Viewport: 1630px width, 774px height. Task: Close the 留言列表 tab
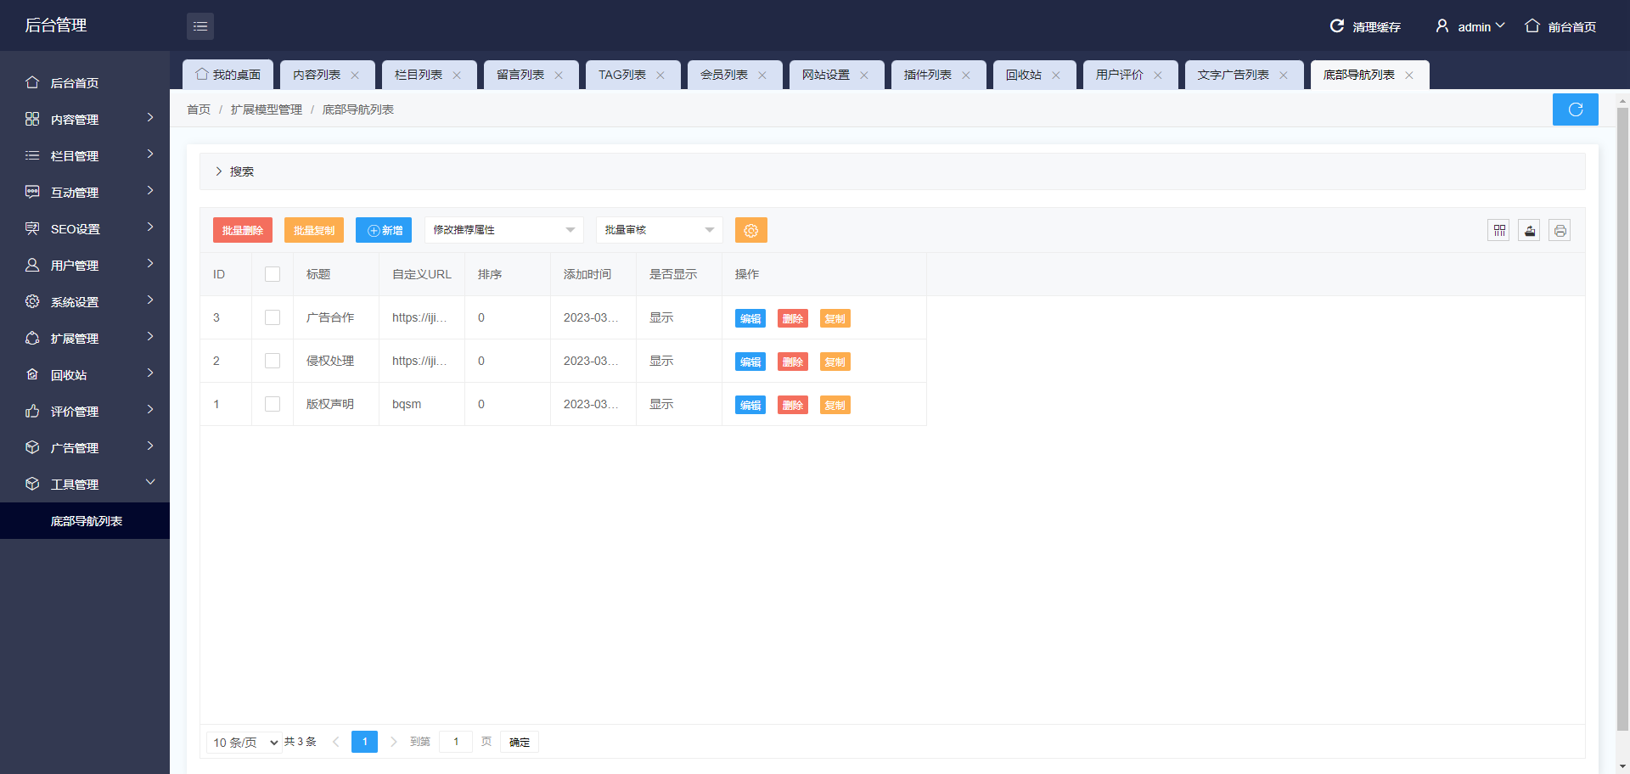[559, 76]
